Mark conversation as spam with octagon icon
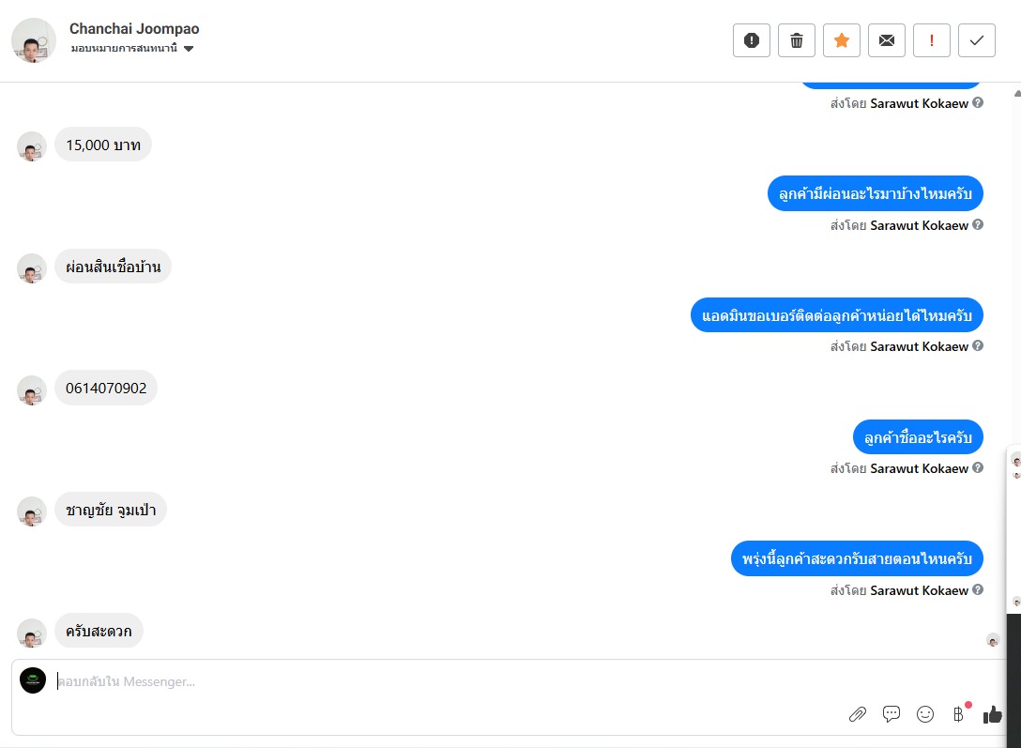Image resolution: width=1021 pixels, height=748 pixels. pyautogui.click(x=751, y=40)
